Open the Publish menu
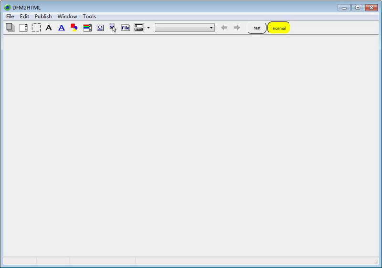 coord(43,16)
